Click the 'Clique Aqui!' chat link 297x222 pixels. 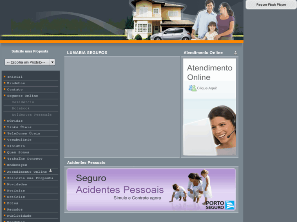[207, 88]
